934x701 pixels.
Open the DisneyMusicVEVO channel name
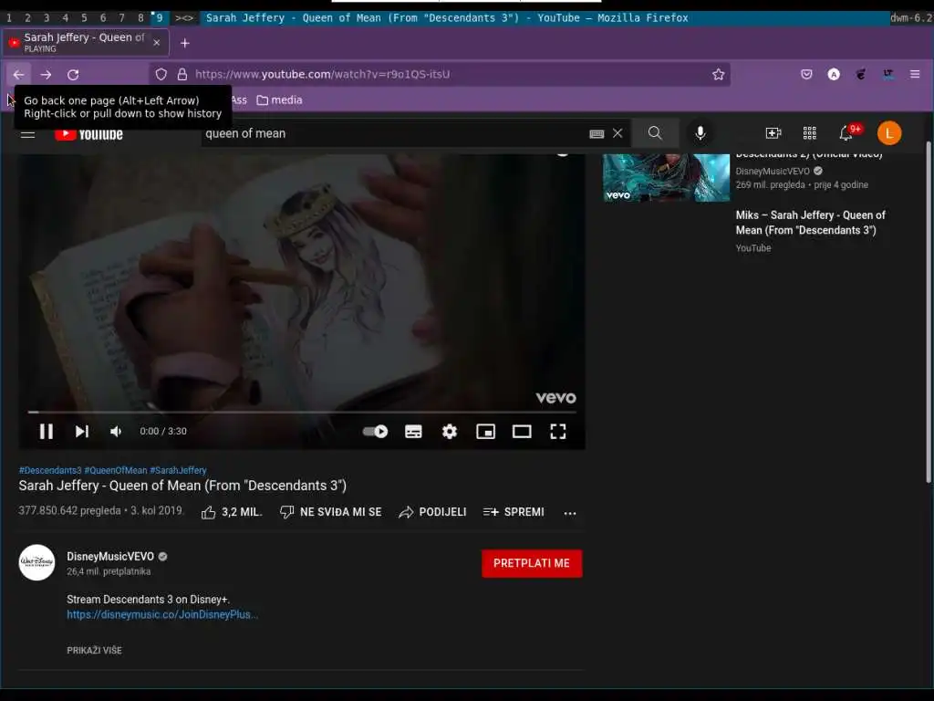point(110,556)
